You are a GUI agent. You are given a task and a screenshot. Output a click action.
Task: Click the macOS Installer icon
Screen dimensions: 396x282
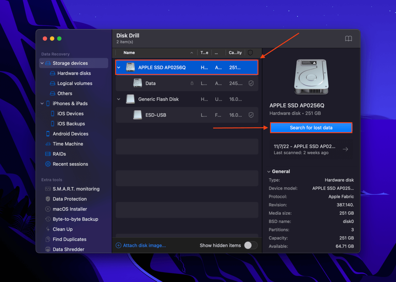click(48, 209)
